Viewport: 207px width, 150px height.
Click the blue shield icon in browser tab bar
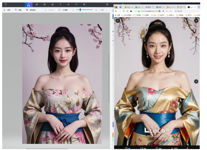(120, 7)
